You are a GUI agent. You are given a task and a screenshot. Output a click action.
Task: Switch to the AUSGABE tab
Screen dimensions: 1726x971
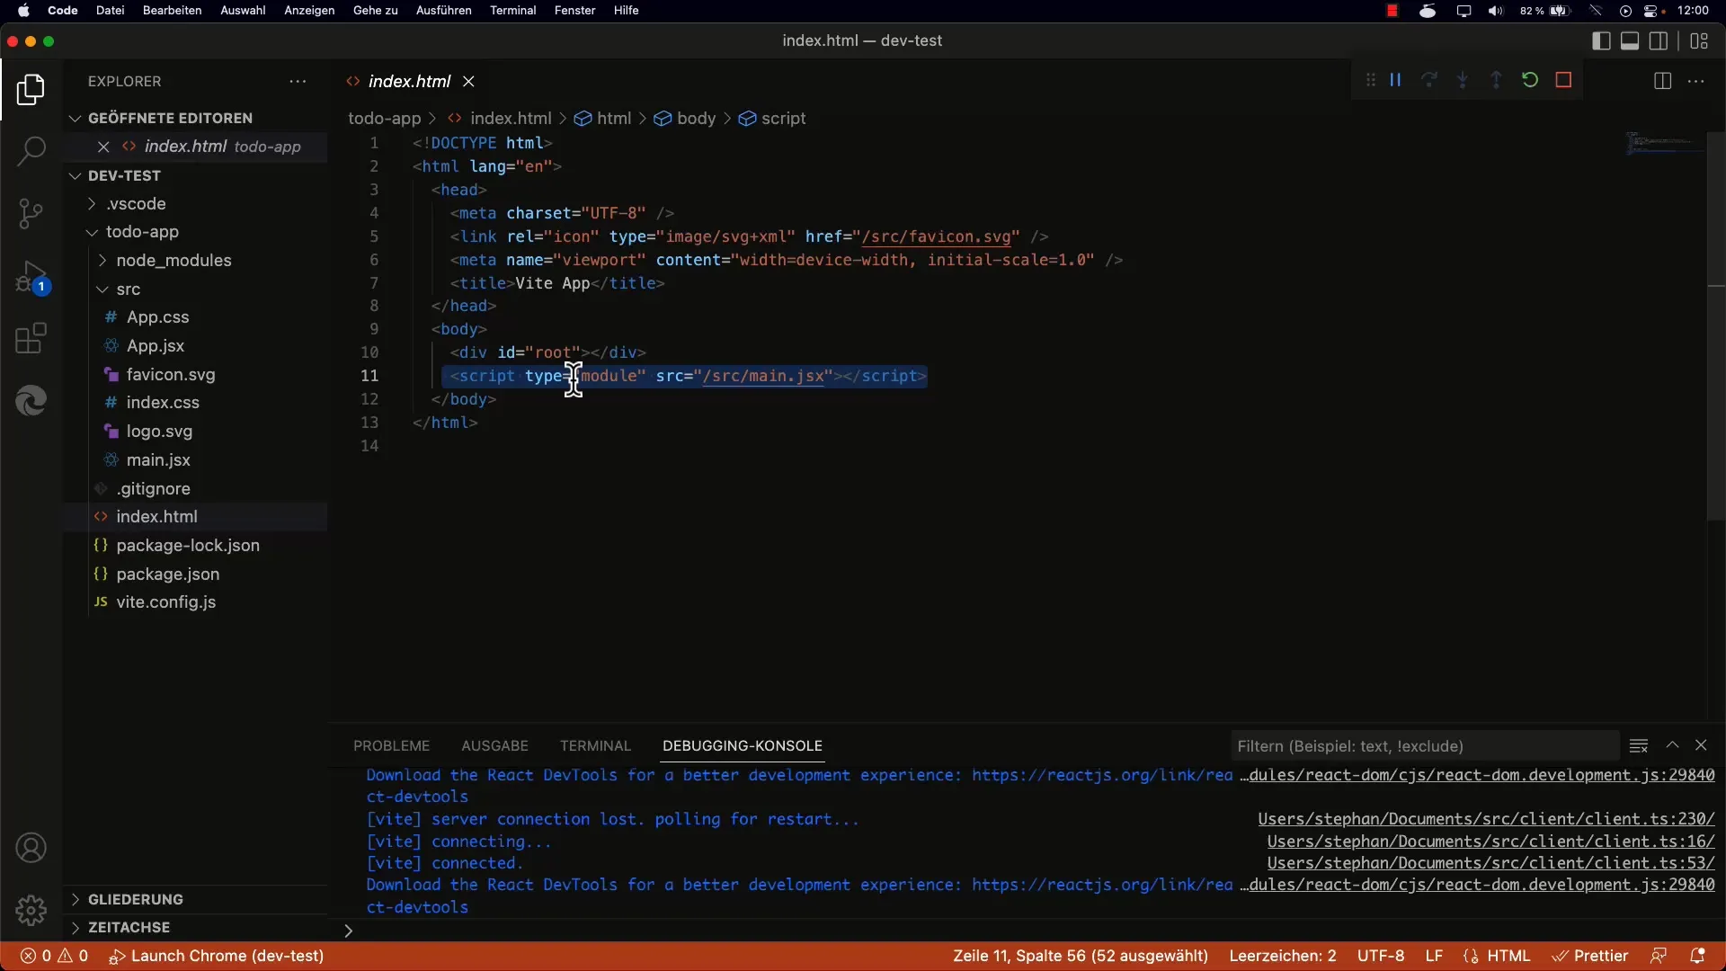pyautogui.click(x=494, y=746)
